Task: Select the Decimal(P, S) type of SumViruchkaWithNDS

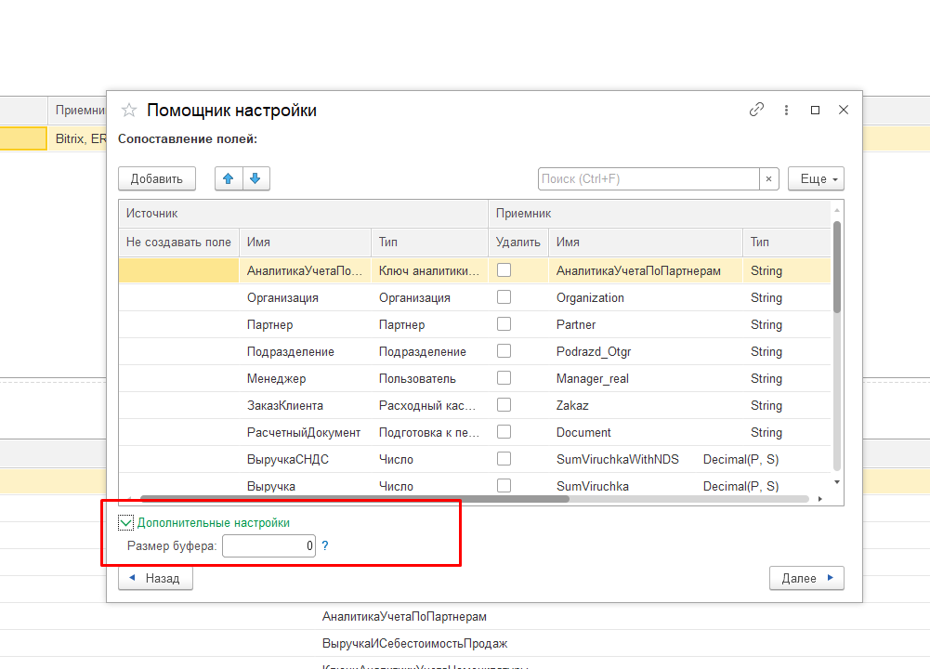Action: [740, 460]
